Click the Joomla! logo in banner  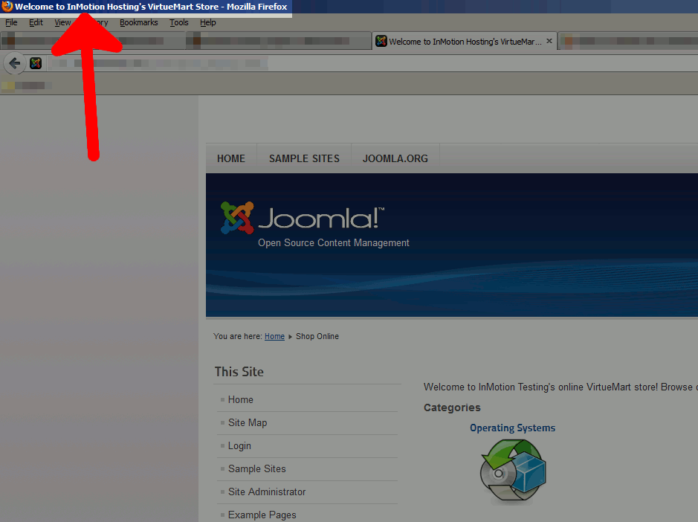[303, 217]
